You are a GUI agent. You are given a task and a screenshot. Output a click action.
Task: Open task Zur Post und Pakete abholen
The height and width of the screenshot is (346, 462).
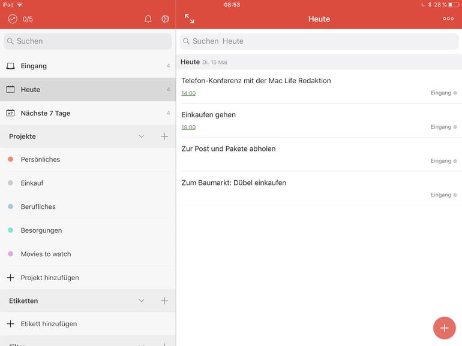coord(319,154)
